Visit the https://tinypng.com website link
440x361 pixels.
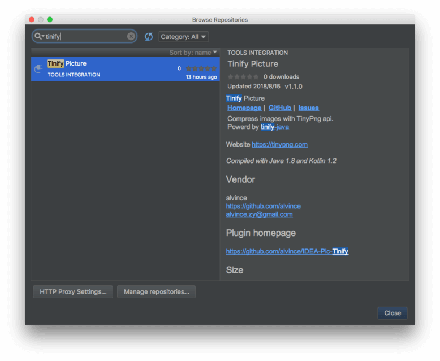pyautogui.click(x=279, y=144)
